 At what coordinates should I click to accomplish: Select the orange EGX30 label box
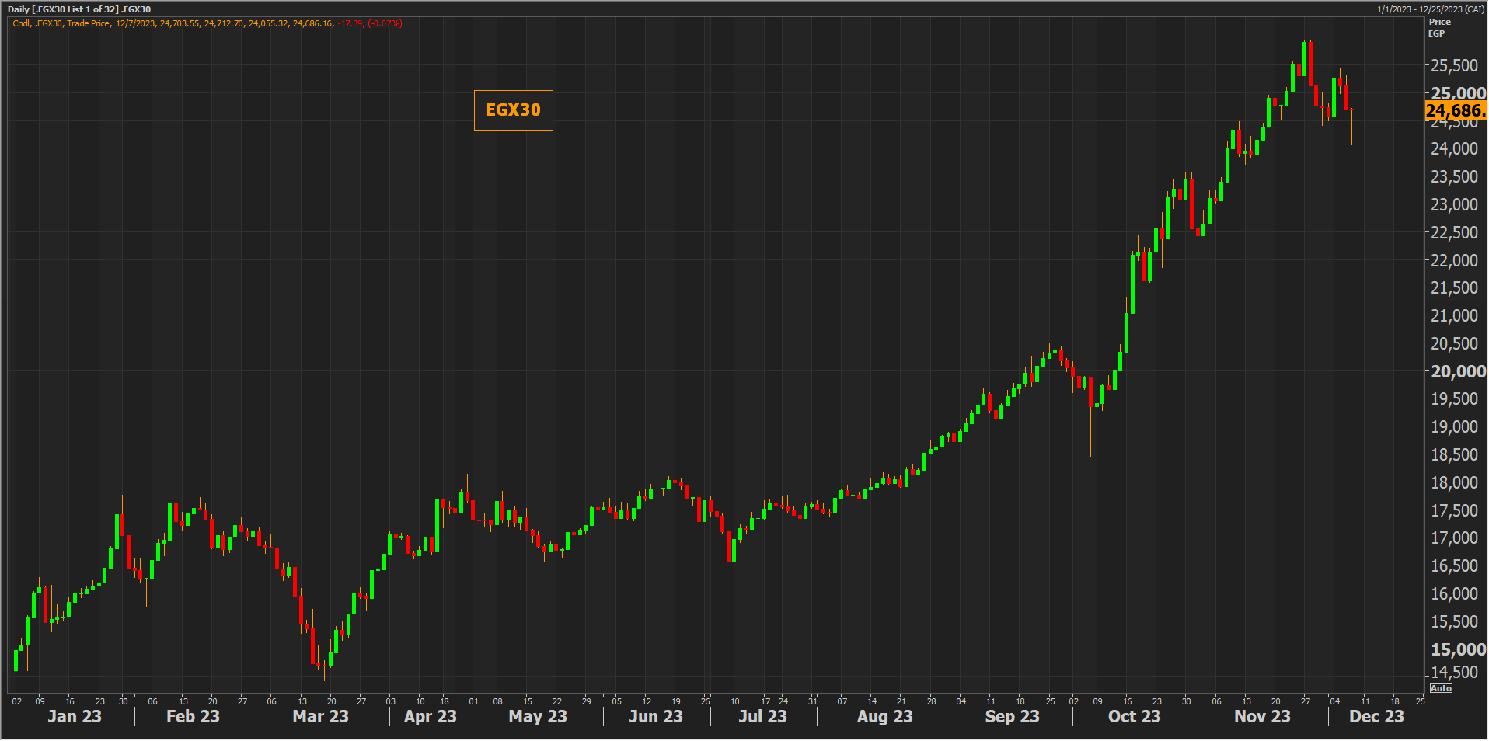(513, 110)
